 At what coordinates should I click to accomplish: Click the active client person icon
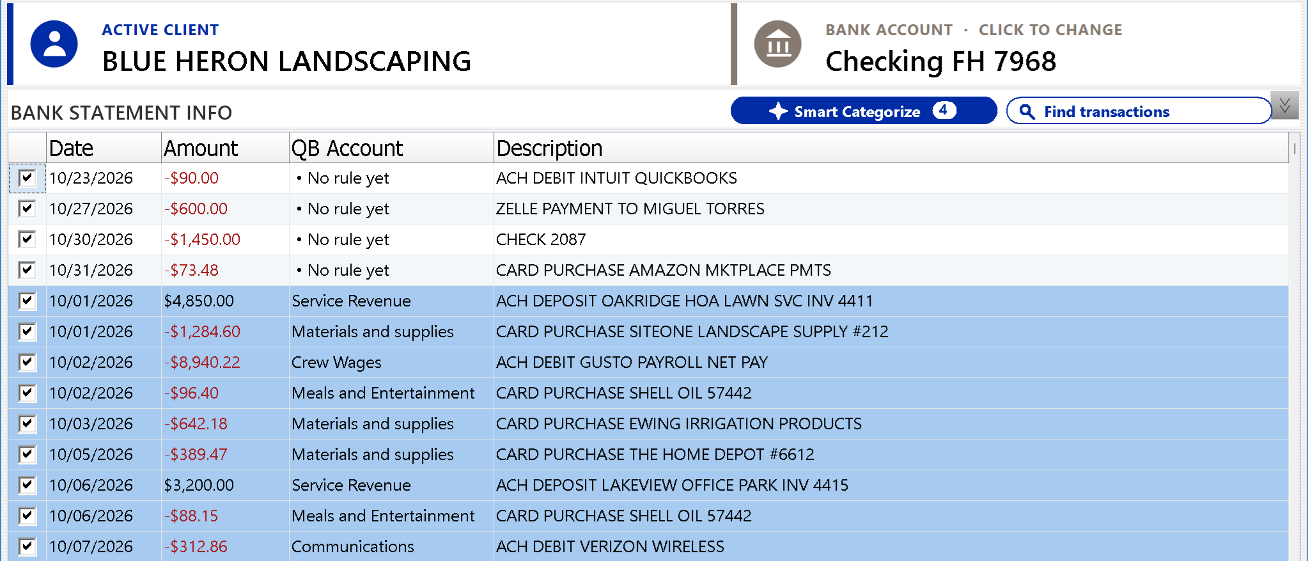click(x=54, y=44)
